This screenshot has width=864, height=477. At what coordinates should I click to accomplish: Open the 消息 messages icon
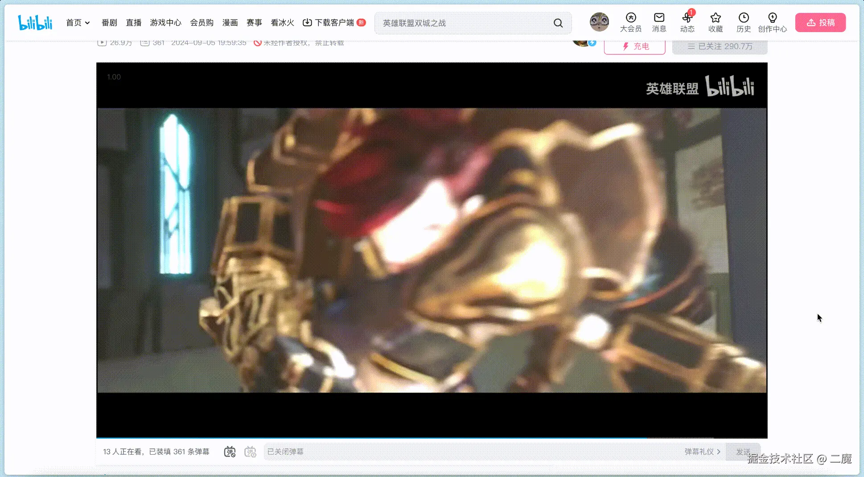(659, 22)
